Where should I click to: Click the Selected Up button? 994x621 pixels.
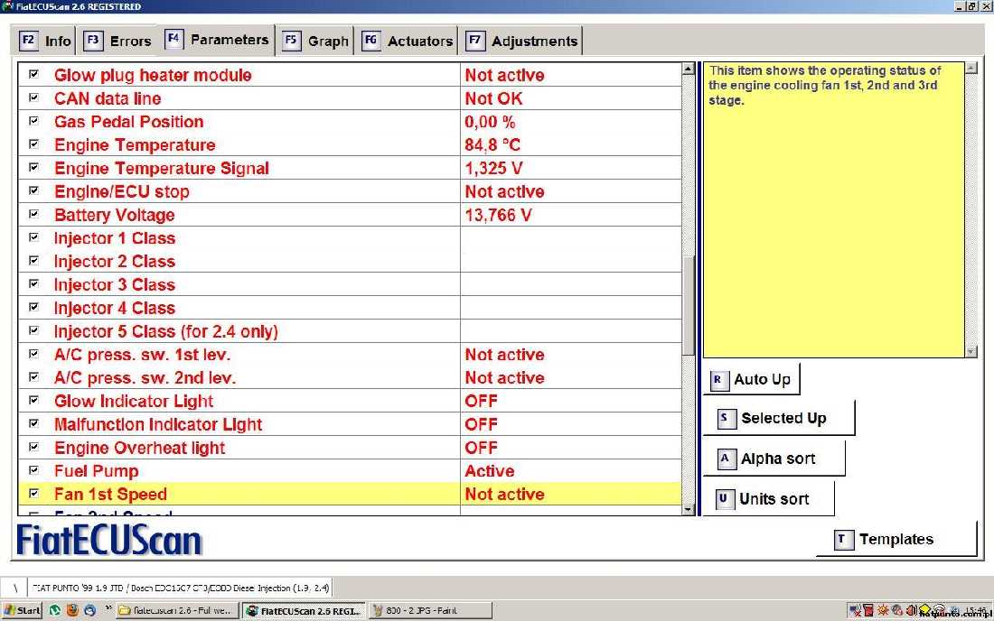coord(779,418)
